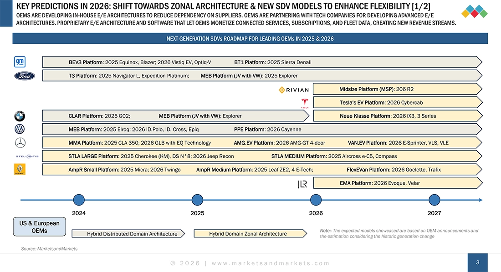Click the Volkswagen logo
Viewport: 501px width, 272px height.
(x=19, y=129)
